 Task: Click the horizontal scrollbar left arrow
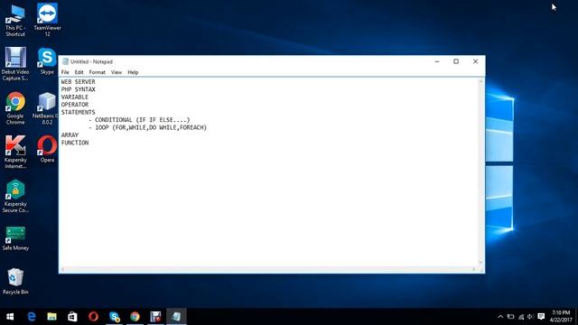tap(63, 269)
